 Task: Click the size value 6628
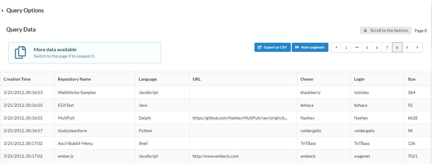(x=417, y=118)
